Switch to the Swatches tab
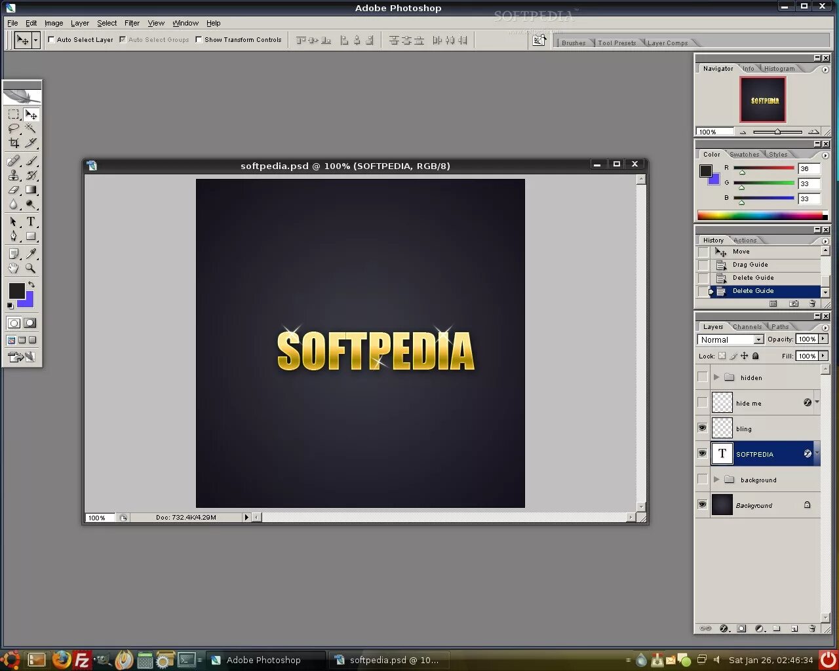Viewport: 839px width, 671px height. click(x=745, y=154)
